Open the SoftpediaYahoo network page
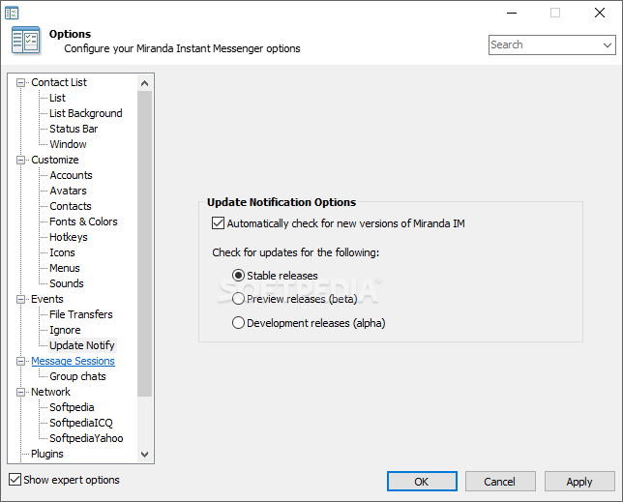The height and width of the screenshot is (502, 623). coord(86,438)
